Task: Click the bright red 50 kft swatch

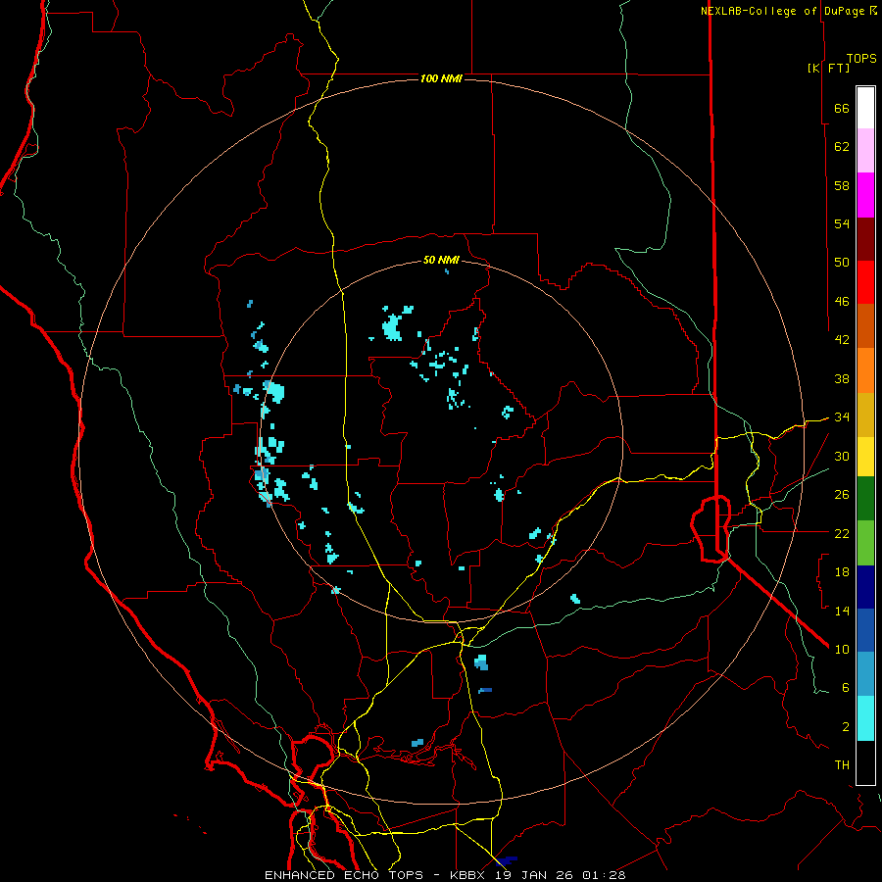Action: pos(865,282)
